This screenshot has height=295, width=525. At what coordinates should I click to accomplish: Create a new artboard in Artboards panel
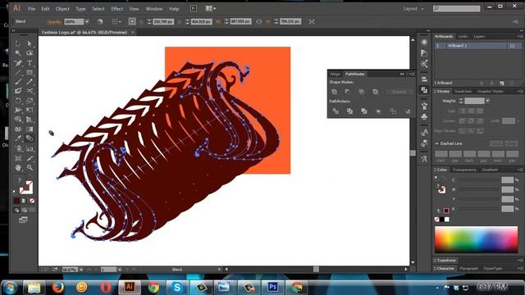[x=501, y=83]
